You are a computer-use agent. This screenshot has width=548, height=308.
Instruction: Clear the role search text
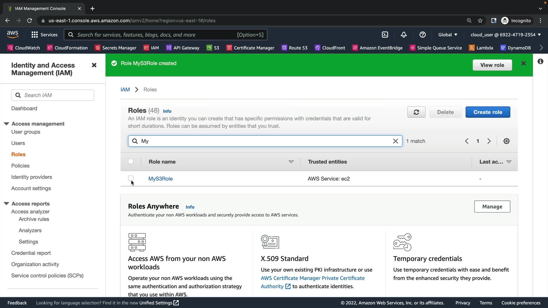(x=395, y=141)
